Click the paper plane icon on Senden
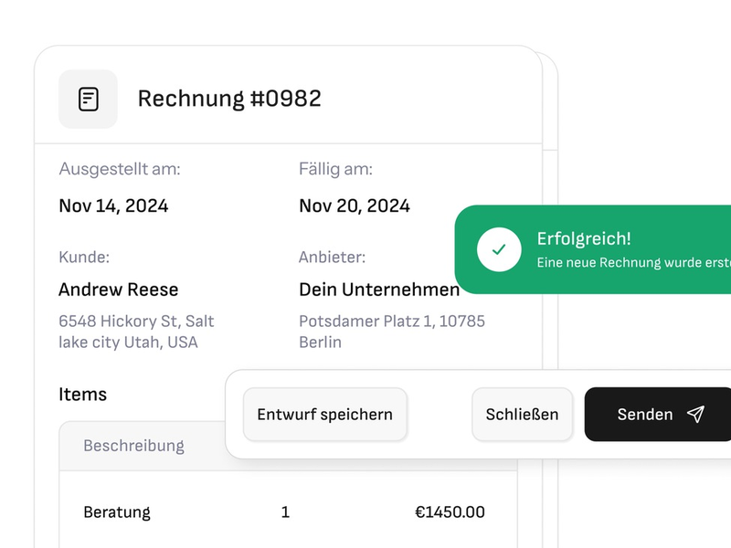731x548 pixels. [x=693, y=414]
